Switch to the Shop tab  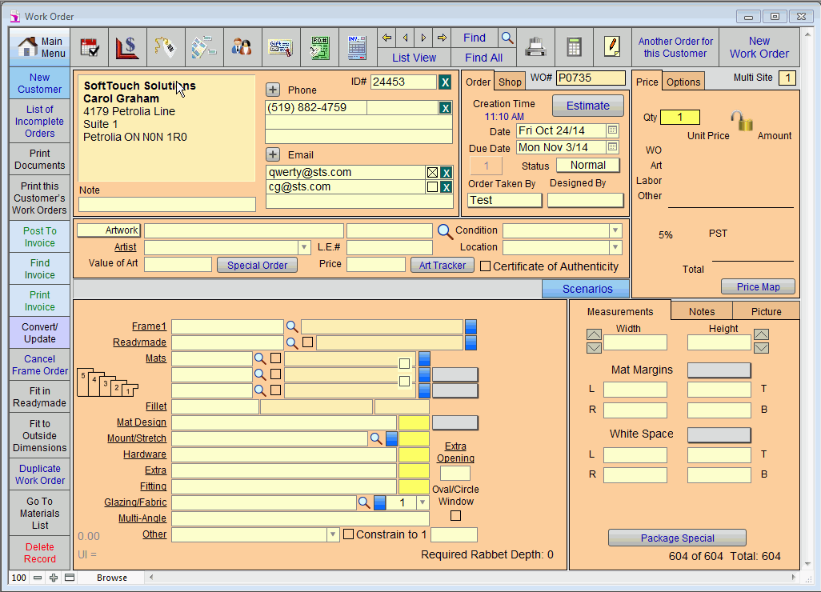click(510, 82)
